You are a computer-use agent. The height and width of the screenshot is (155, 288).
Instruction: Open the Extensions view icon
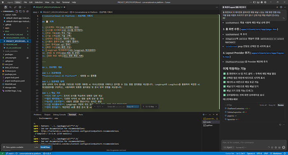20,7
